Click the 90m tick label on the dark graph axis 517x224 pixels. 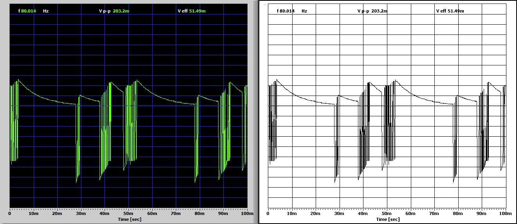point(224,214)
